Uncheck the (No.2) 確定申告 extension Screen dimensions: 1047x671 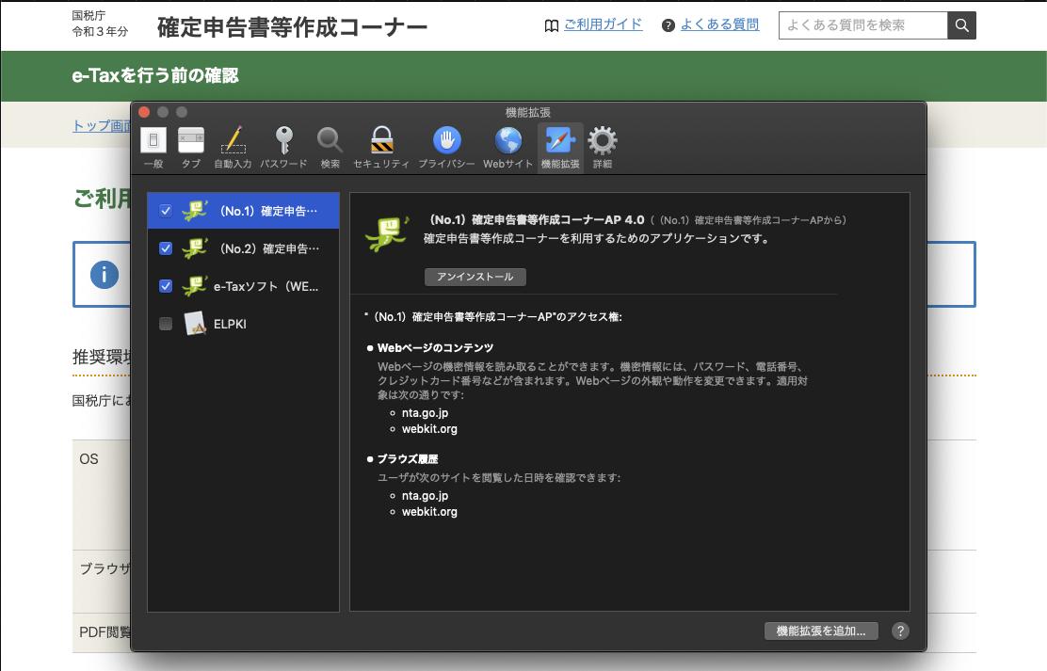pos(166,248)
